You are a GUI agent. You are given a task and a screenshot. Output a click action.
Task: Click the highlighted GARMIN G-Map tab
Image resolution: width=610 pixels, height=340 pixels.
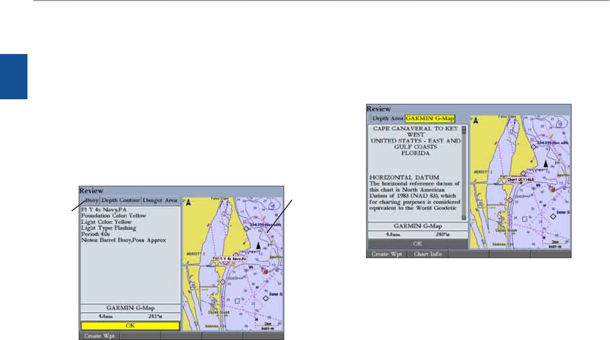coord(430,119)
